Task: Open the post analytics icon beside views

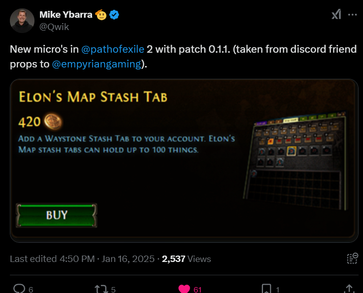Action: [x=352, y=259]
